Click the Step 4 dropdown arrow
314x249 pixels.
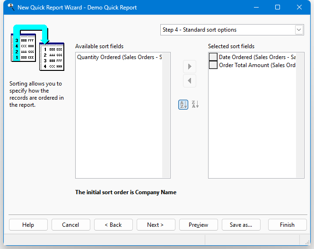299,30
